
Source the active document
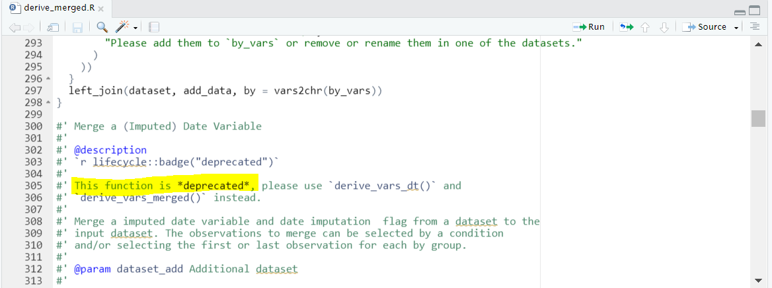[704, 26]
